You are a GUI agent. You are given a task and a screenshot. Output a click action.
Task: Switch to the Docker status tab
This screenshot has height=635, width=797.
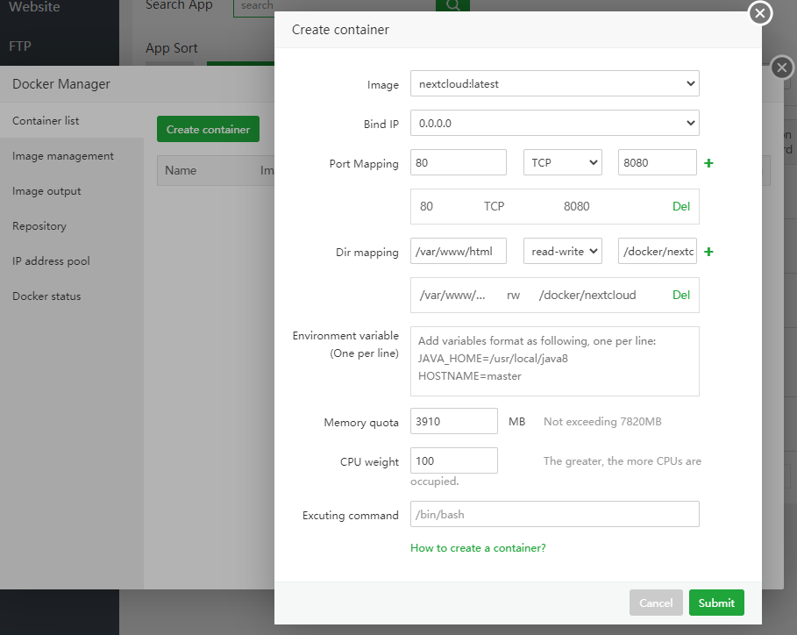pyautogui.click(x=46, y=296)
